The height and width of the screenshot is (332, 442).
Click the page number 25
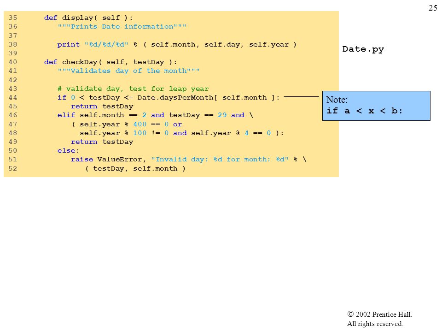pos(433,8)
